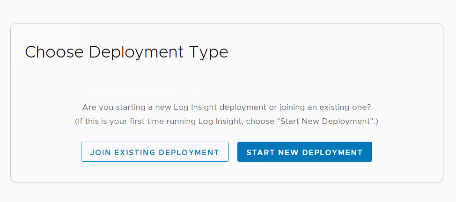Click the word "DEPLOYMENT" on the blue button
This screenshot has width=456, height=202.
pos(333,152)
